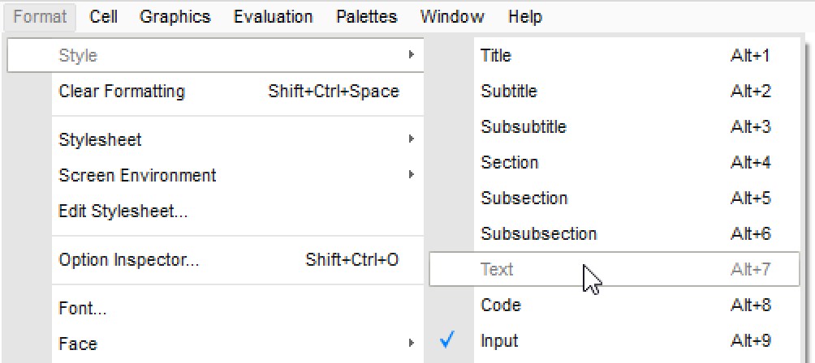Choose Clear Formatting
This screenshot has height=363, width=815.
[x=122, y=92]
